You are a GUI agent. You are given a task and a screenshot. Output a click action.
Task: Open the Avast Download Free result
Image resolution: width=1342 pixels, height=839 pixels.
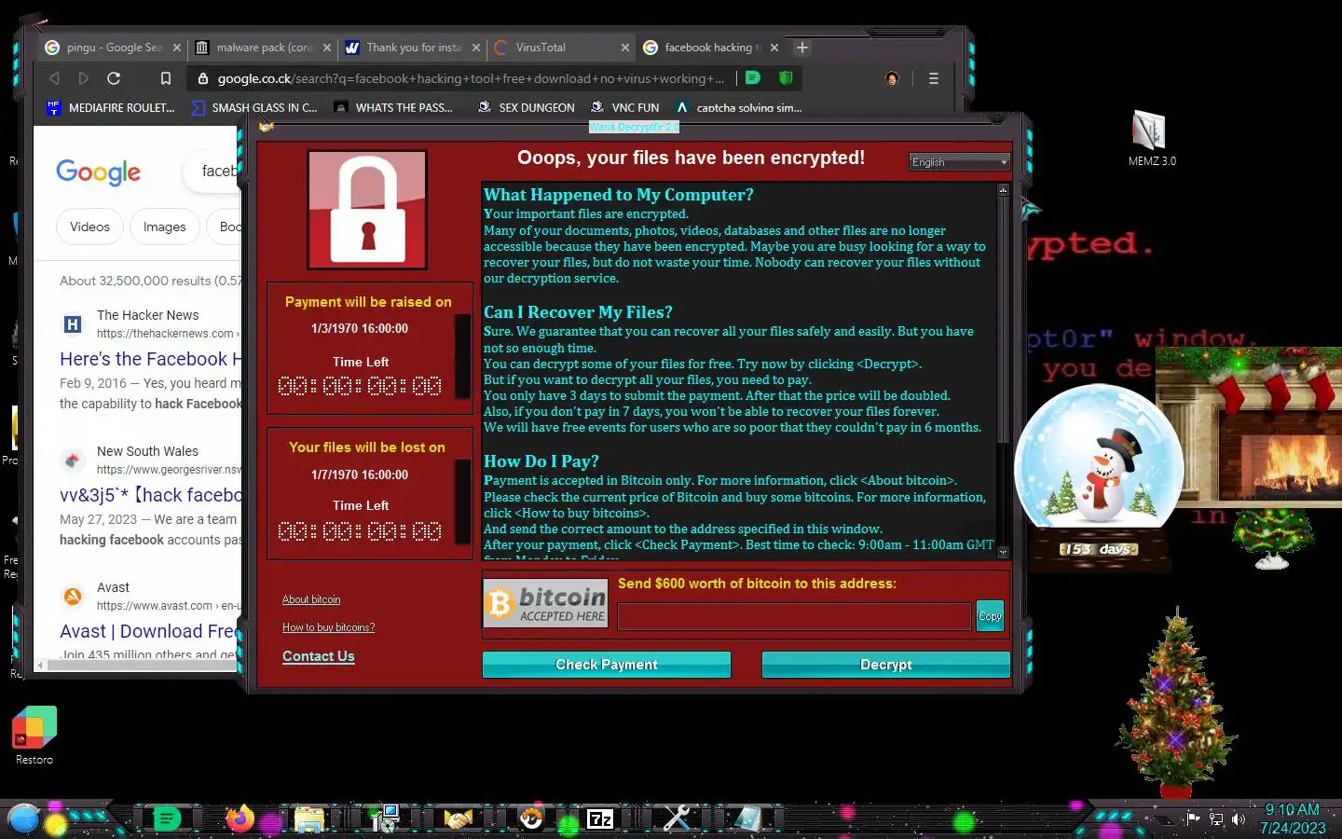click(x=150, y=631)
